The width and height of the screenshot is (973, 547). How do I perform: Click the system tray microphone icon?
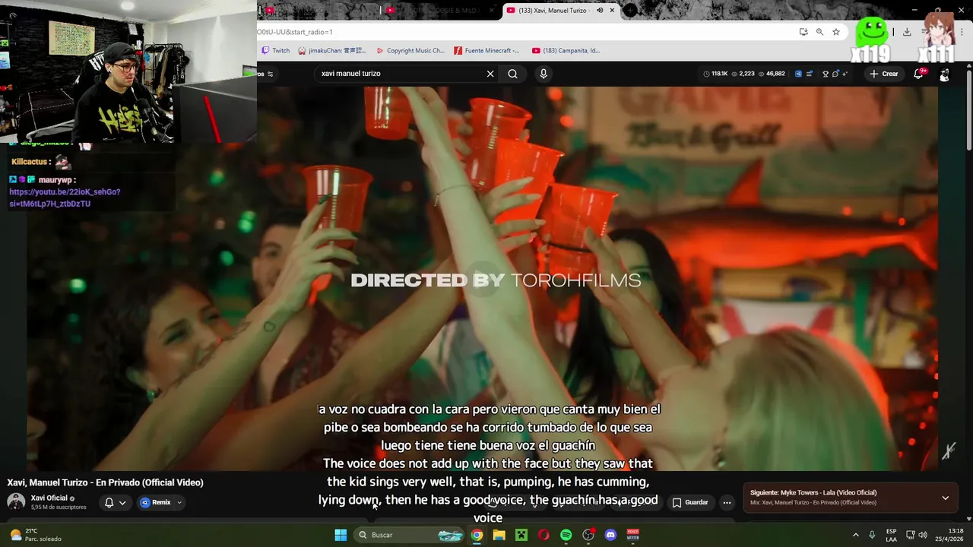point(872,535)
